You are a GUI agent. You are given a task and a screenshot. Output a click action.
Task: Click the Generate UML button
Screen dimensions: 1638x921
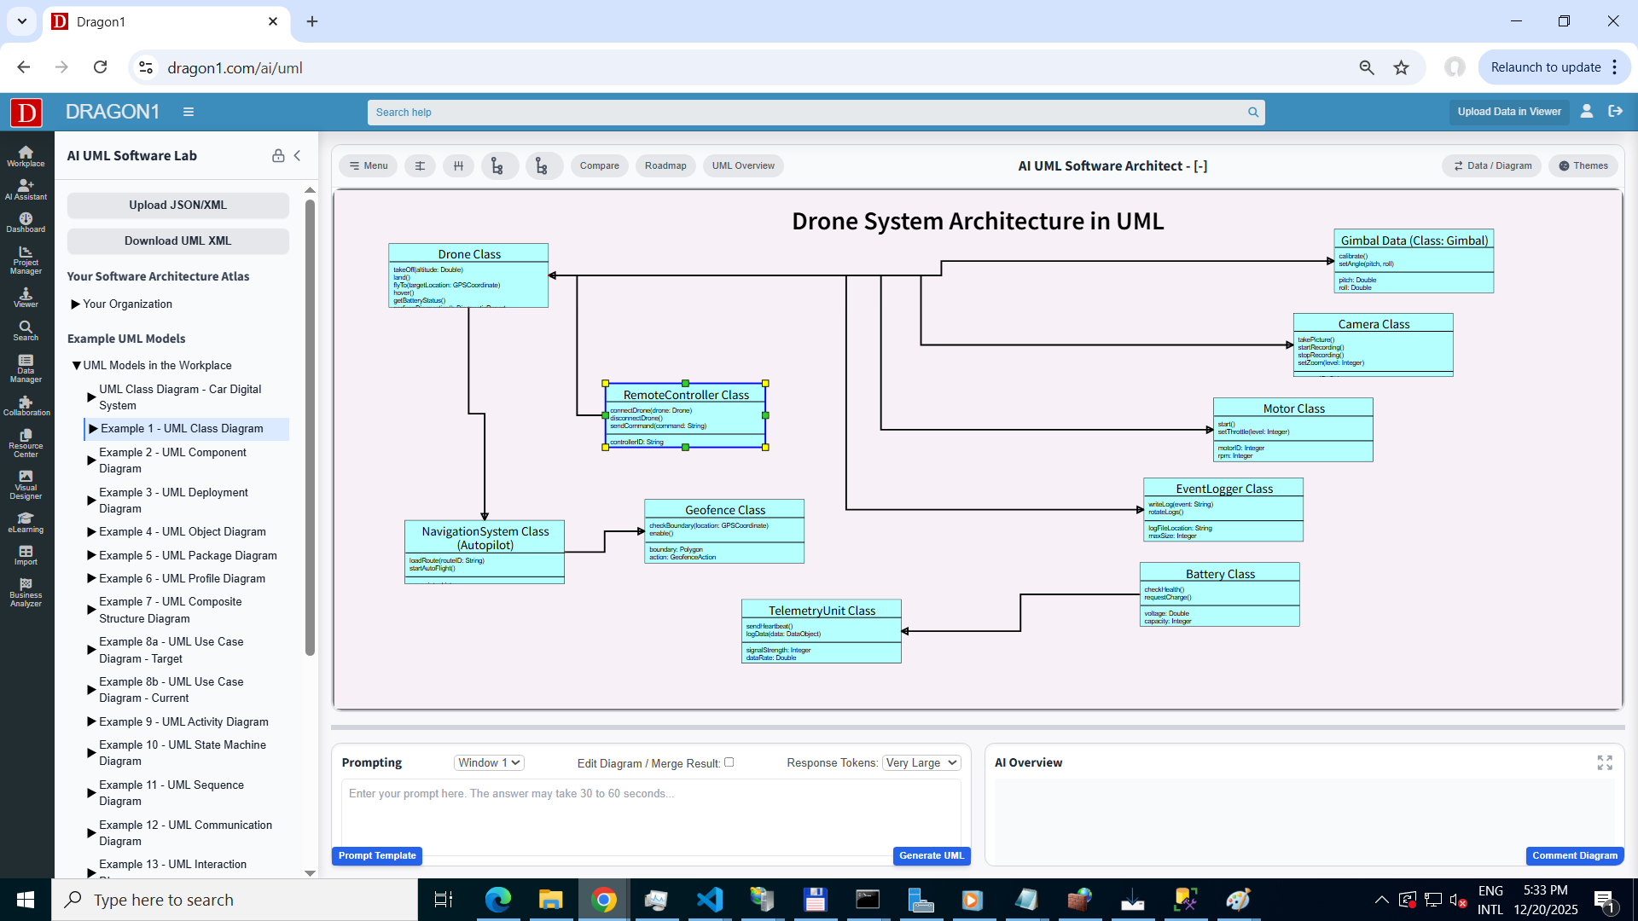[x=931, y=855]
